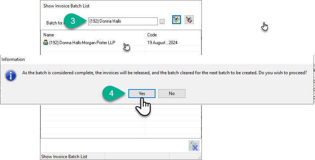Click the clear filter icon with eraser

tap(189, 20)
